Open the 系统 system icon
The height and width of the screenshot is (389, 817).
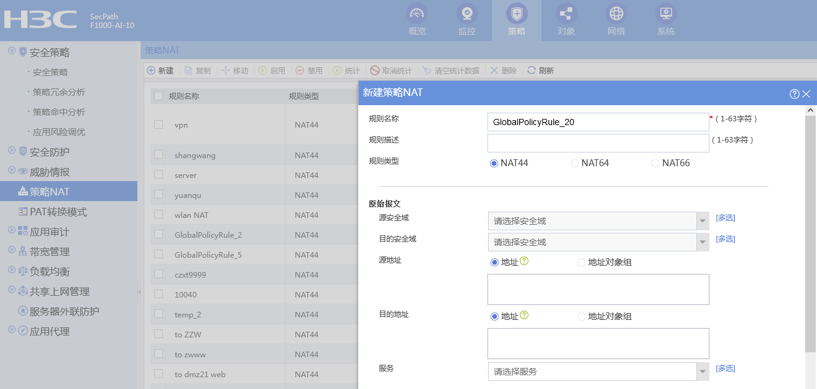pyautogui.click(x=665, y=14)
